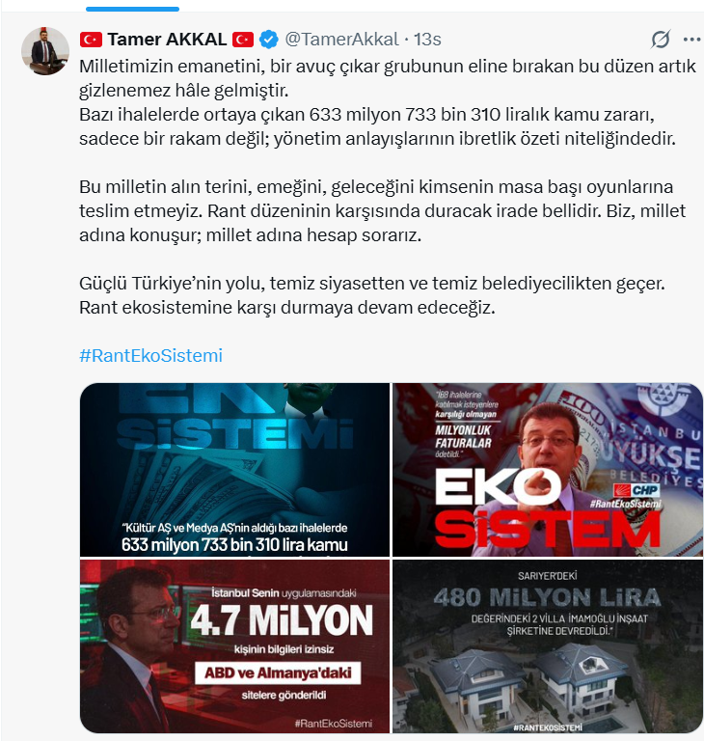Image resolution: width=704 pixels, height=741 pixels.
Task: Click the blue verified badge
Action: 269,40
